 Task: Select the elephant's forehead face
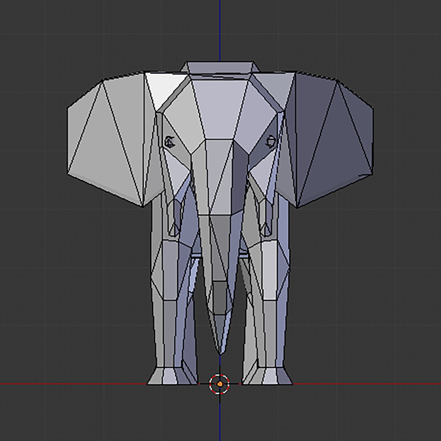[x=220, y=109]
